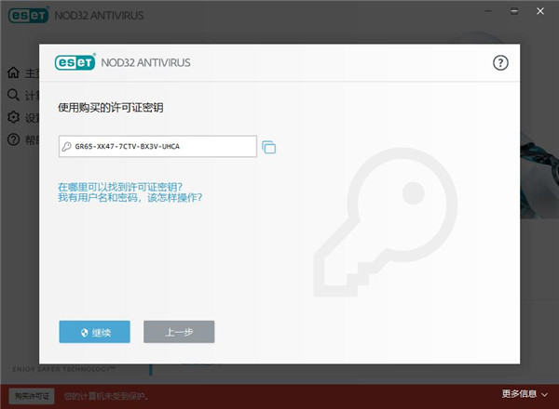Click the ESET logo in dialog header
This screenshot has width=559, height=409.
pyautogui.click(x=75, y=62)
